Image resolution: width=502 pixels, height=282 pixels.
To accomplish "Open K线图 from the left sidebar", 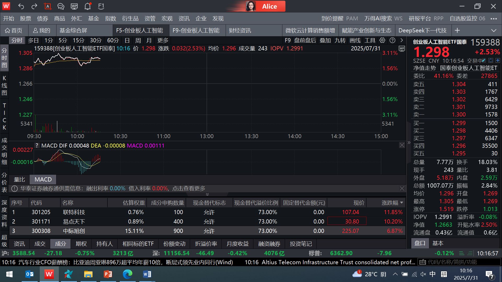I will click(x=4, y=85).
